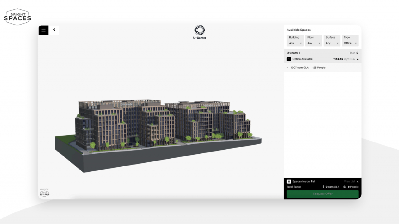
Task: Click the people icon in Total Space
Action: click(344, 187)
